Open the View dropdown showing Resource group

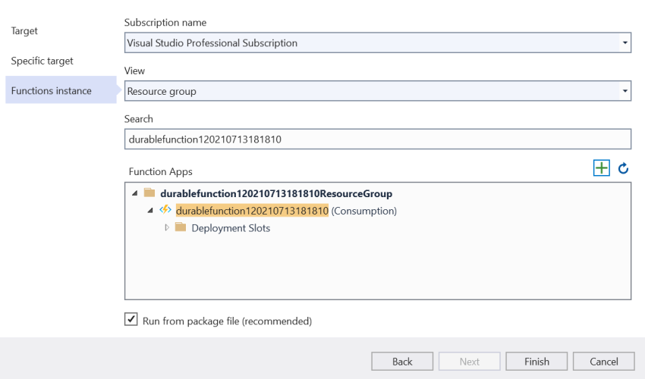coord(625,91)
